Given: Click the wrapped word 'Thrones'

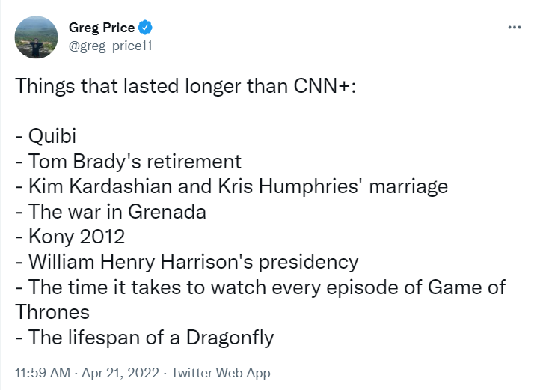Looking at the screenshot, I should pos(52,312).
